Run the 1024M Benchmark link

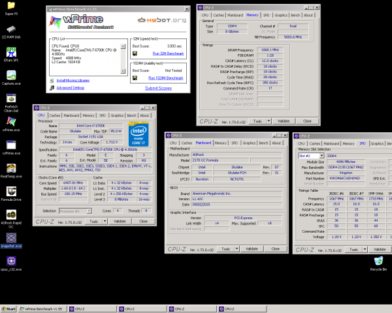point(166,78)
